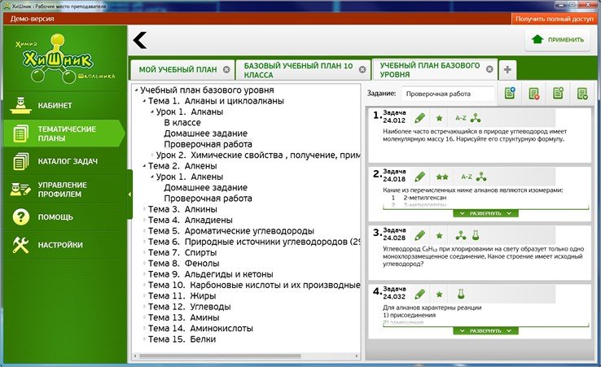The width and height of the screenshot is (601, 367).
Task: Close Базовый учебный план 10 класса tab
Action: click(x=362, y=70)
